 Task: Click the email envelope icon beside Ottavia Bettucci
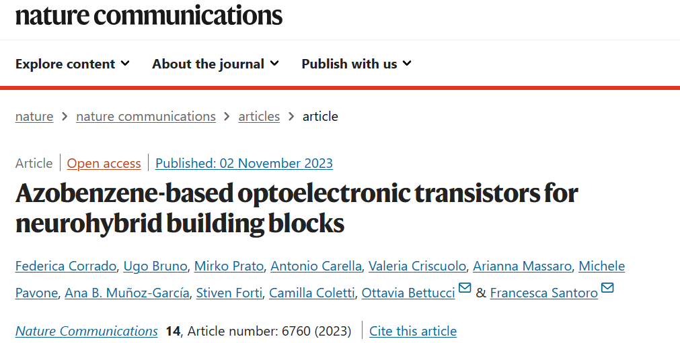465,288
